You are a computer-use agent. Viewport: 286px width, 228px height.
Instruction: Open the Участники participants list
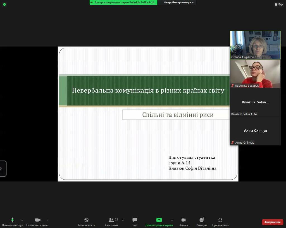pyautogui.click(x=111, y=222)
